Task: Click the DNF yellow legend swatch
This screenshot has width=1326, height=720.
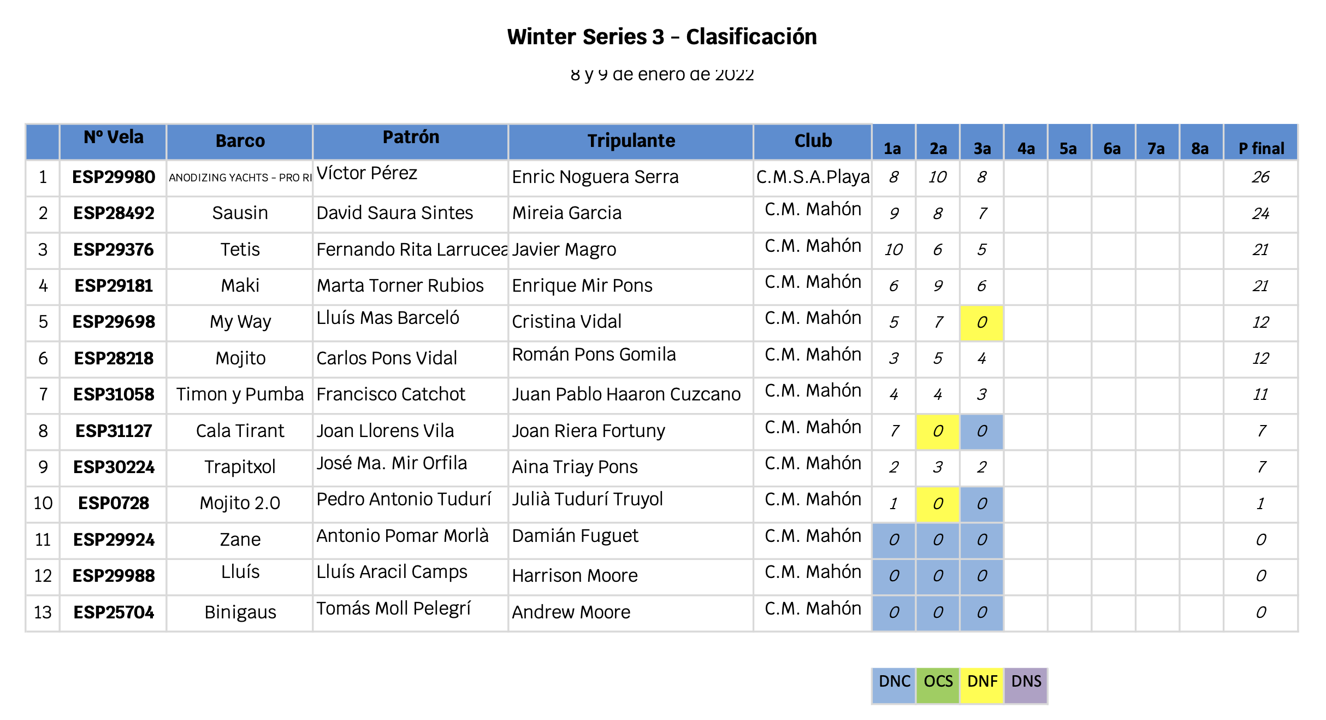Action: point(982,686)
